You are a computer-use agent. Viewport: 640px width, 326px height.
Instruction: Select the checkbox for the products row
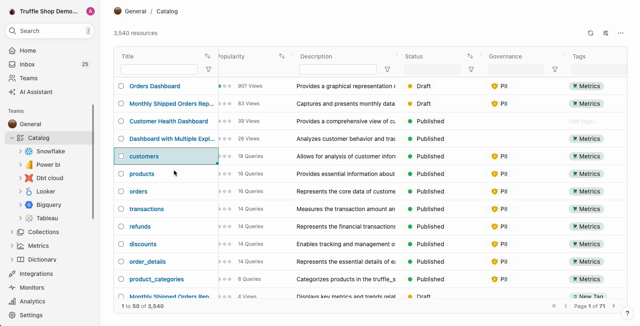tap(121, 174)
